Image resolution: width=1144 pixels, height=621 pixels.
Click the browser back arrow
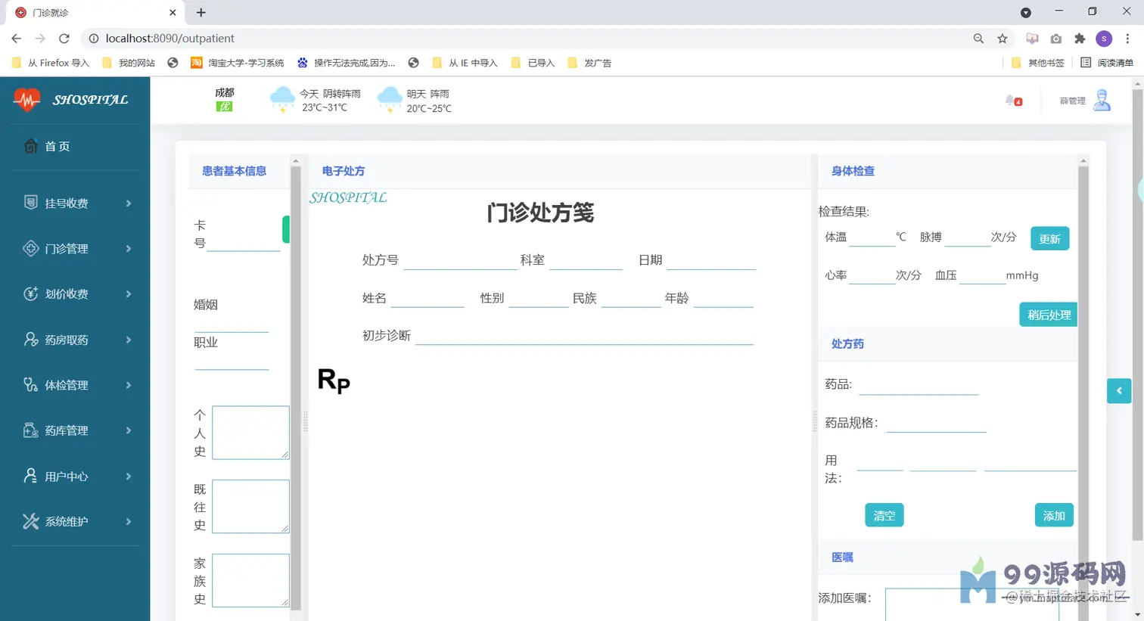[17, 39]
